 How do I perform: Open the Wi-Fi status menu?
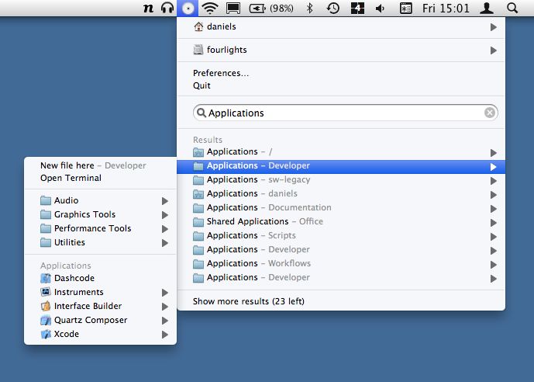(x=210, y=8)
